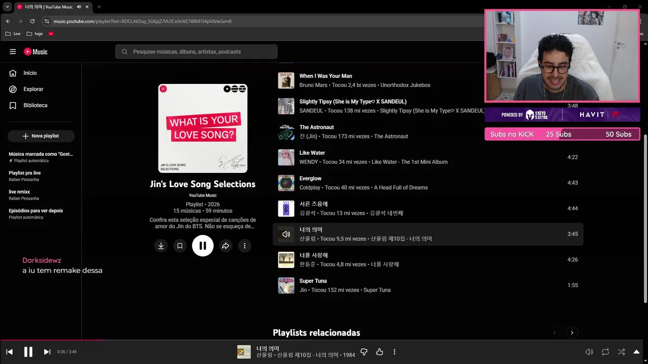Click speaker icon on playing track row
The image size is (648, 364).
[286, 234]
